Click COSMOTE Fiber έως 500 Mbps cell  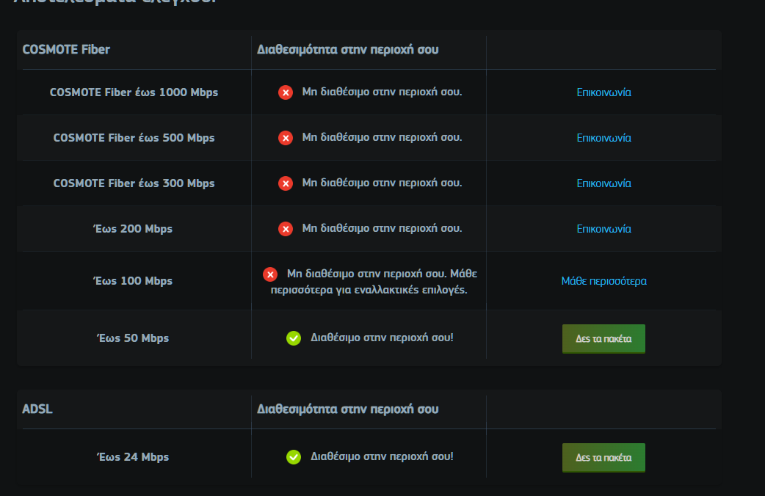(134, 138)
